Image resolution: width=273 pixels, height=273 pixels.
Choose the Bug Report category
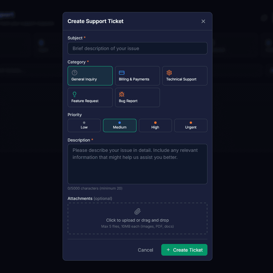137,97
